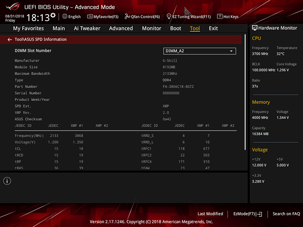
Task: Click the date 08/31/2018 Friday
Action: (14, 18)
